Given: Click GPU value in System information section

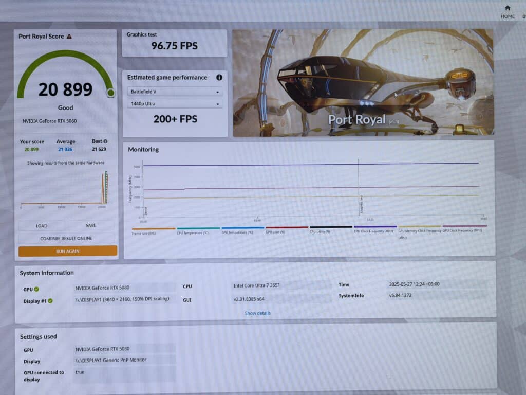Looking at the screenshot, I should [x=102, y=288].
